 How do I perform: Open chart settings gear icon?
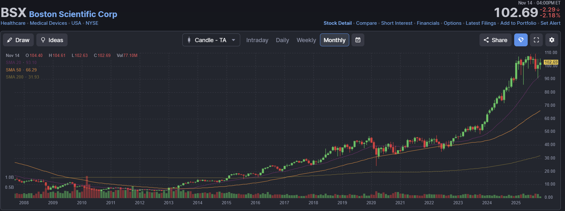552,40
